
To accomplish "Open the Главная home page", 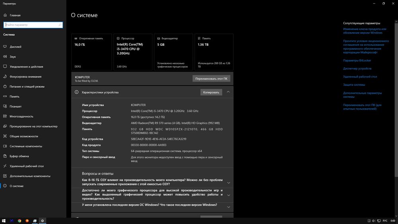I will coord(15,15).
